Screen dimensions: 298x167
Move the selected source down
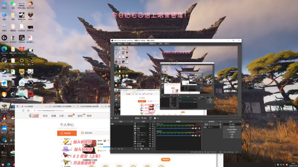point(148,149)
